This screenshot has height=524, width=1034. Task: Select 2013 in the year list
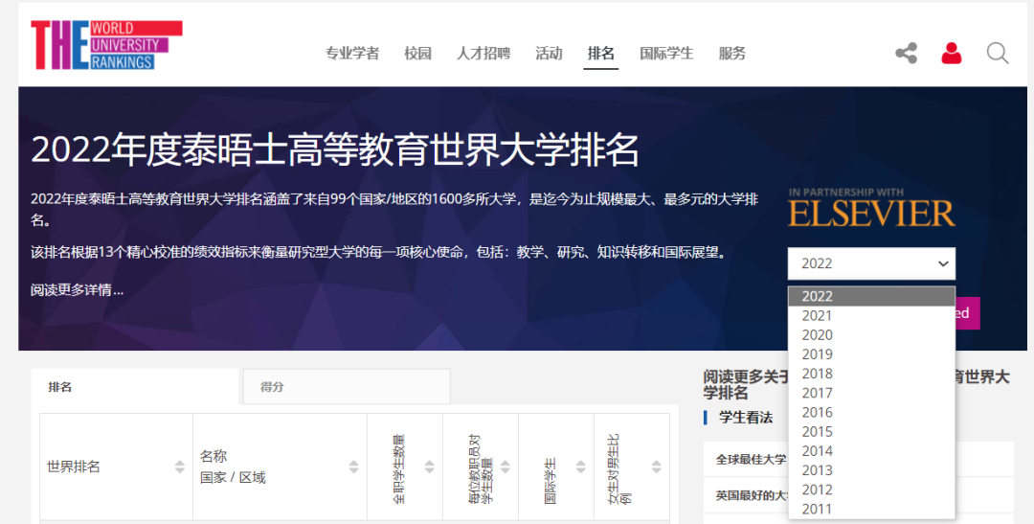pos(871,470)
